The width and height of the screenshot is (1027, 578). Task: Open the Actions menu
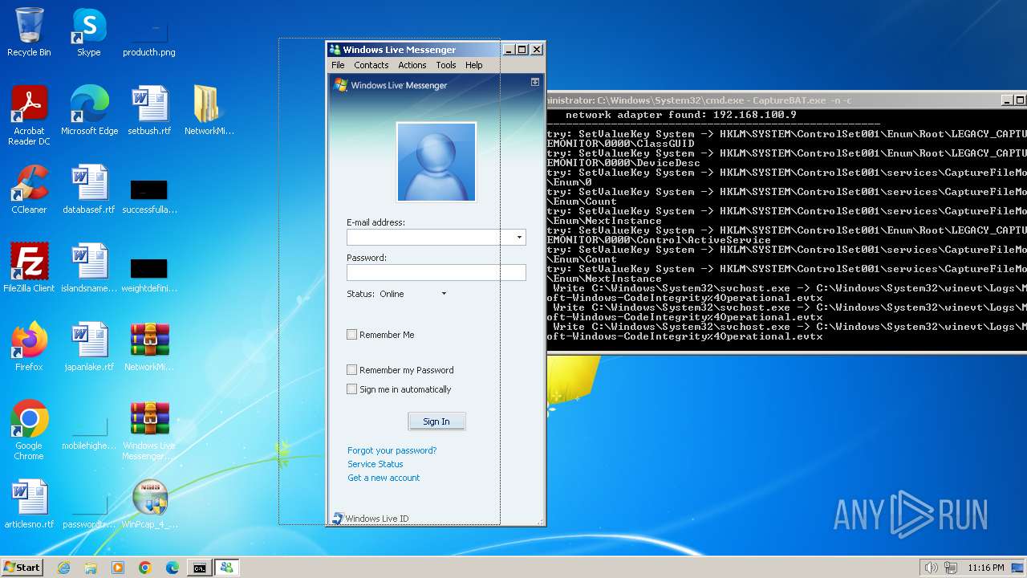point(412,65)
